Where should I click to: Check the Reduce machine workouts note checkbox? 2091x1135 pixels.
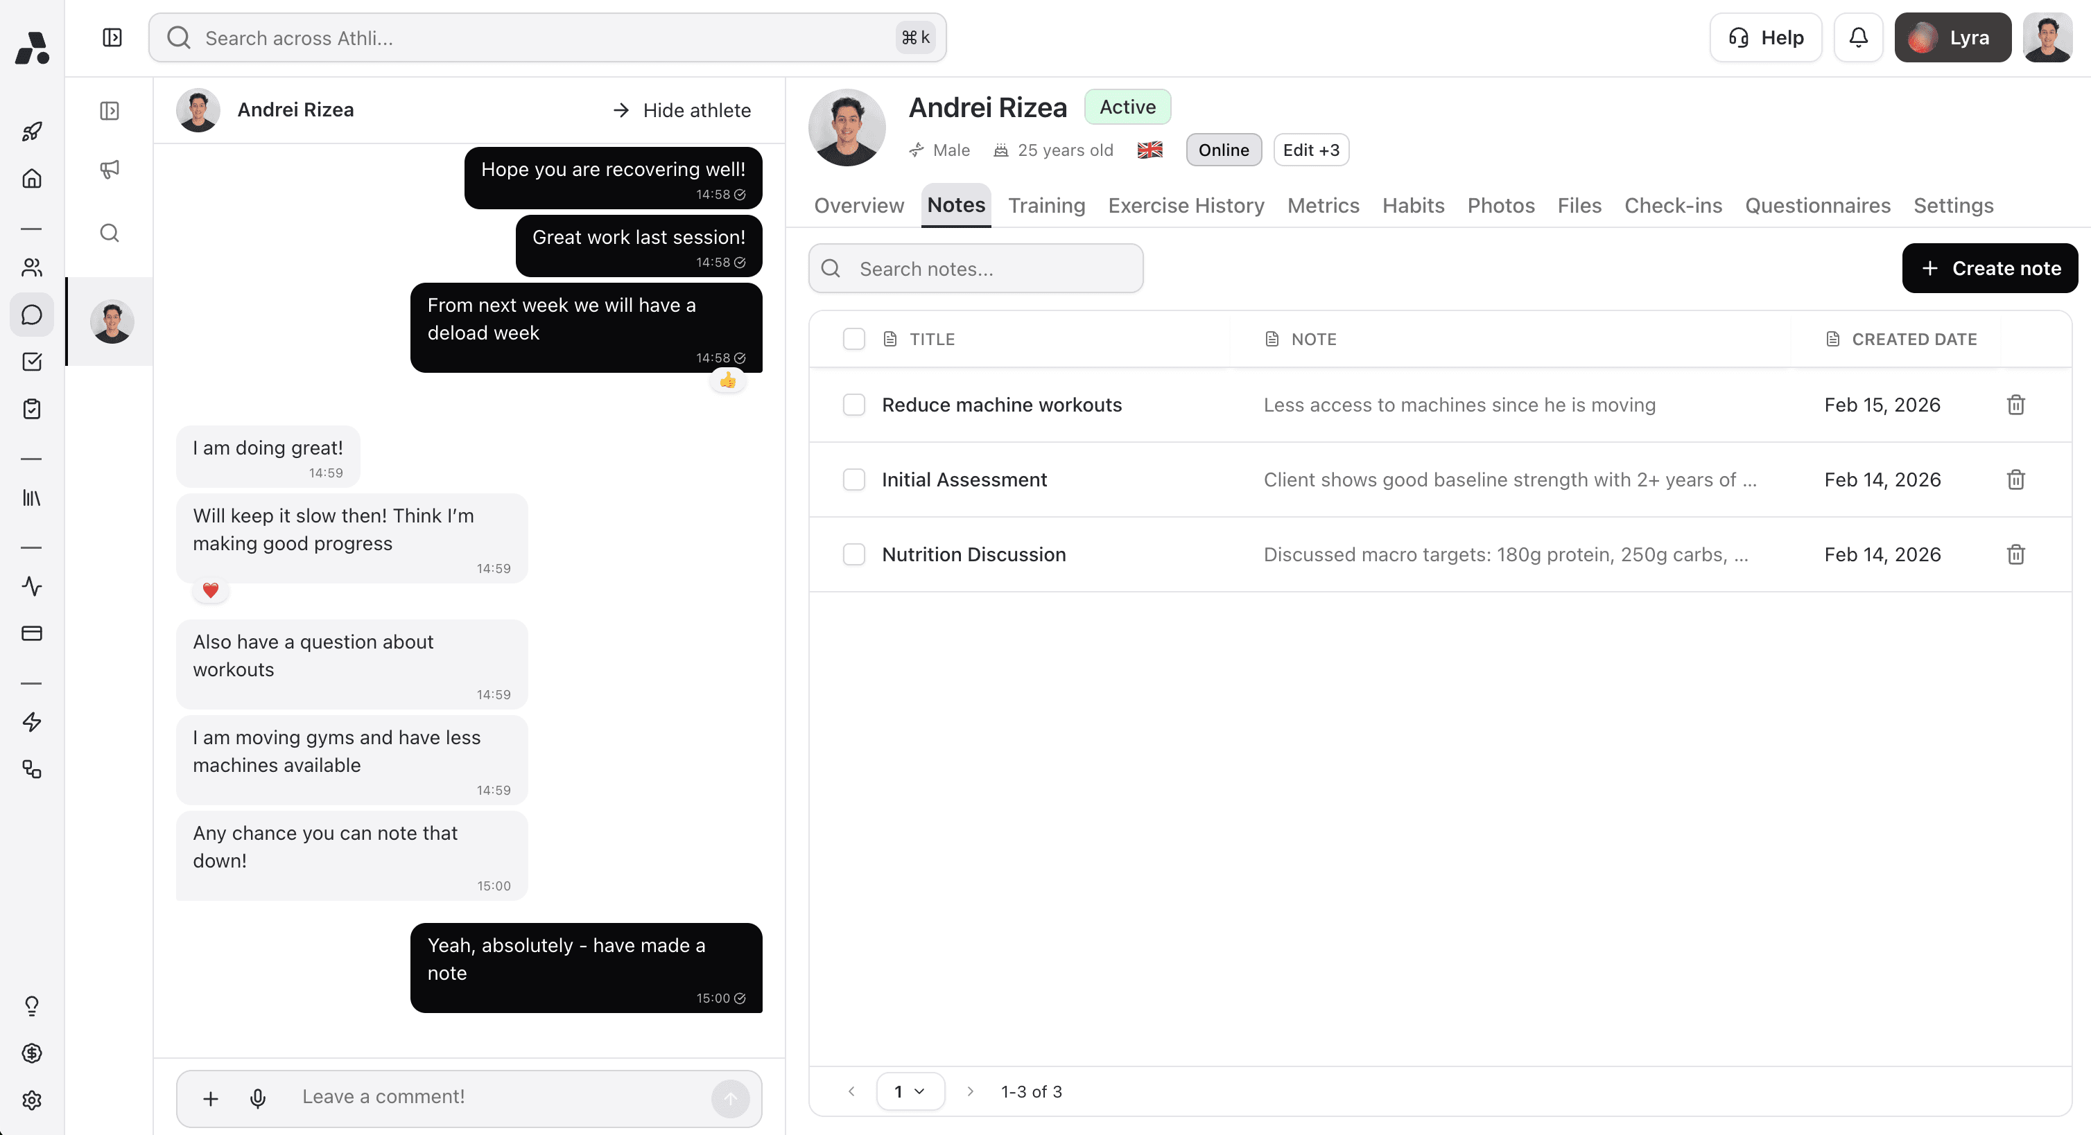coord(854,404)
